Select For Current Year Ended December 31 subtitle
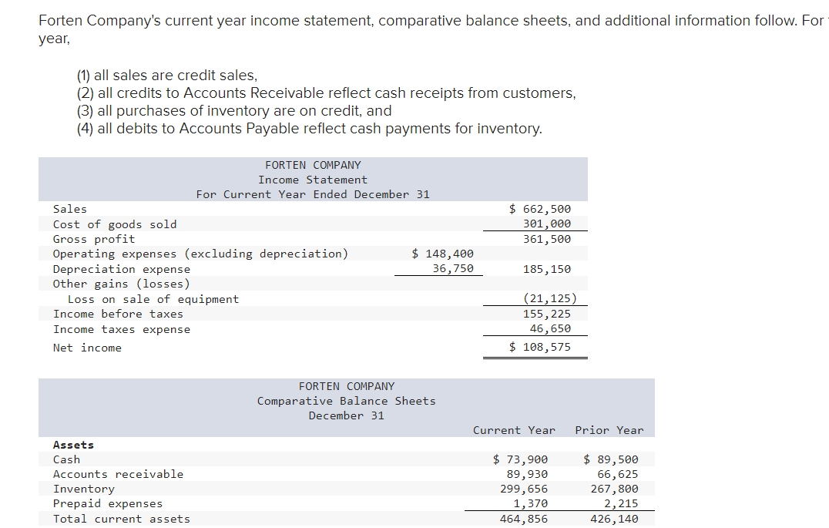 (313, 195)
